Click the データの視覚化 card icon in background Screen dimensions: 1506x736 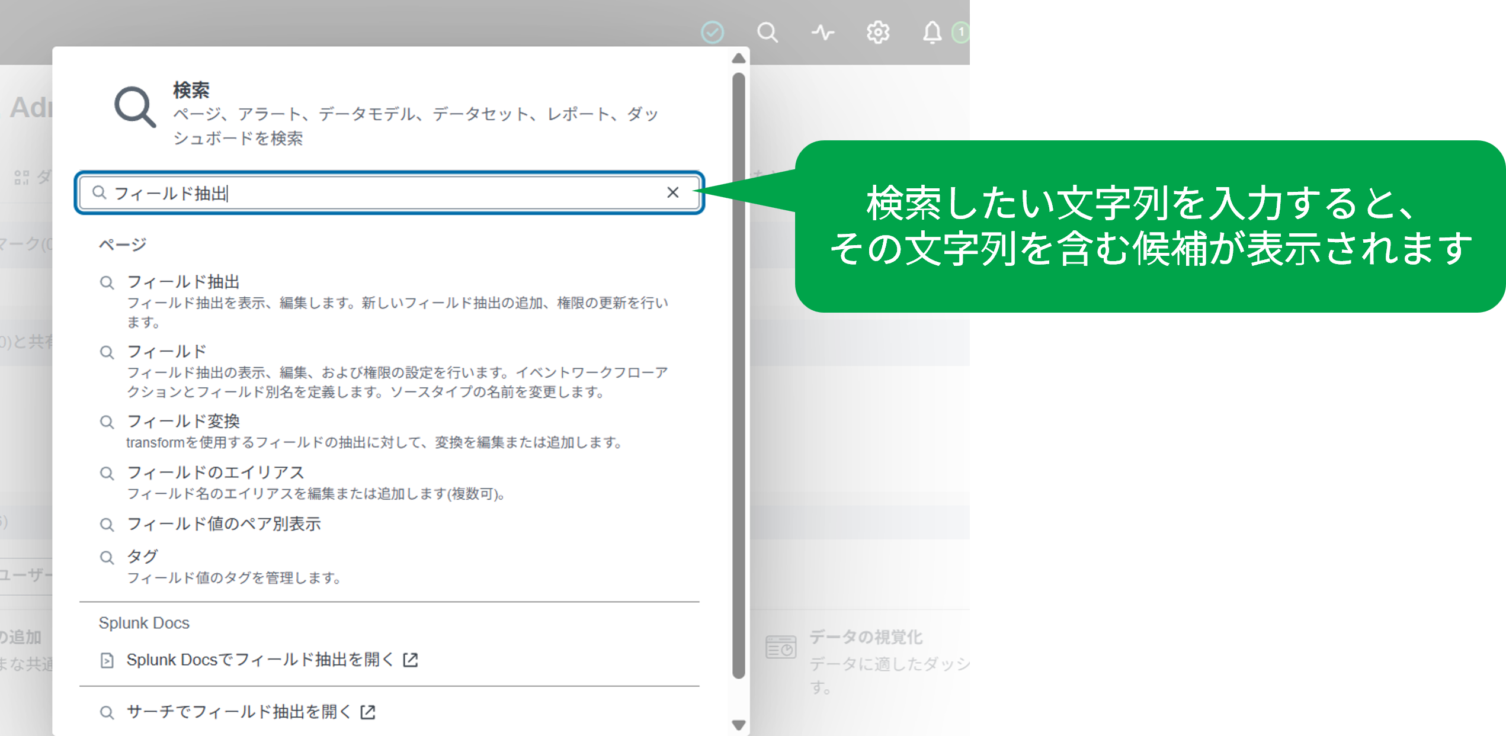point(781,647)
